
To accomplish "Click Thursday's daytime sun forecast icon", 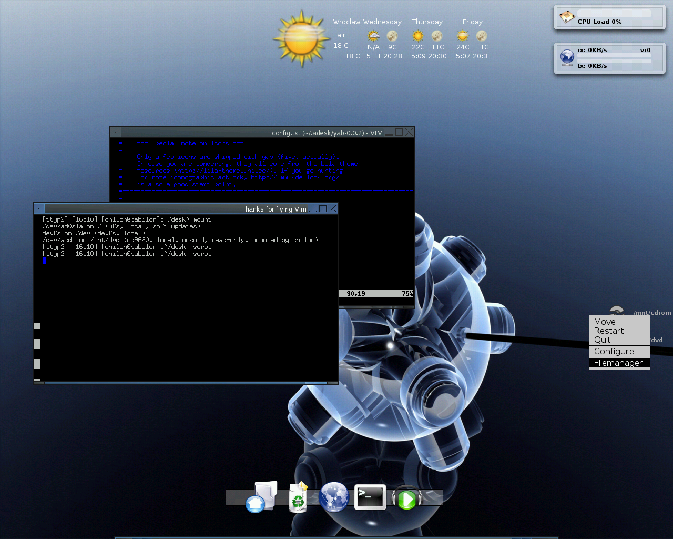I will tap(418, 36).
